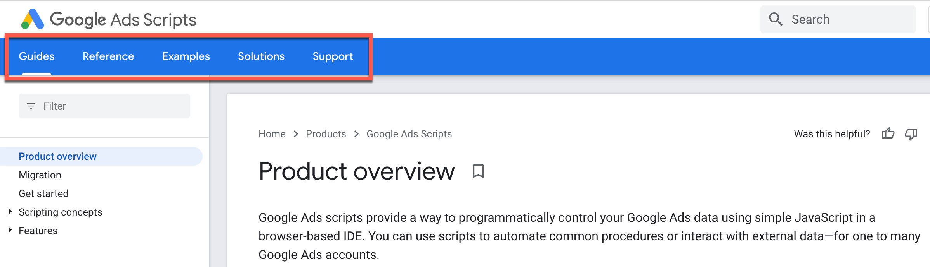Bookmark the Product overview page

point(478,171)
